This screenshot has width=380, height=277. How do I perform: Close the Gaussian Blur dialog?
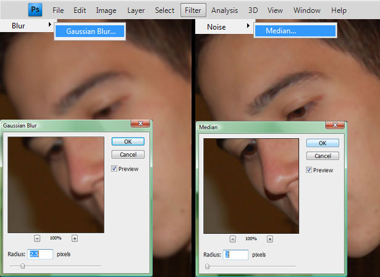pyautogui.click(x=140, y=123)
